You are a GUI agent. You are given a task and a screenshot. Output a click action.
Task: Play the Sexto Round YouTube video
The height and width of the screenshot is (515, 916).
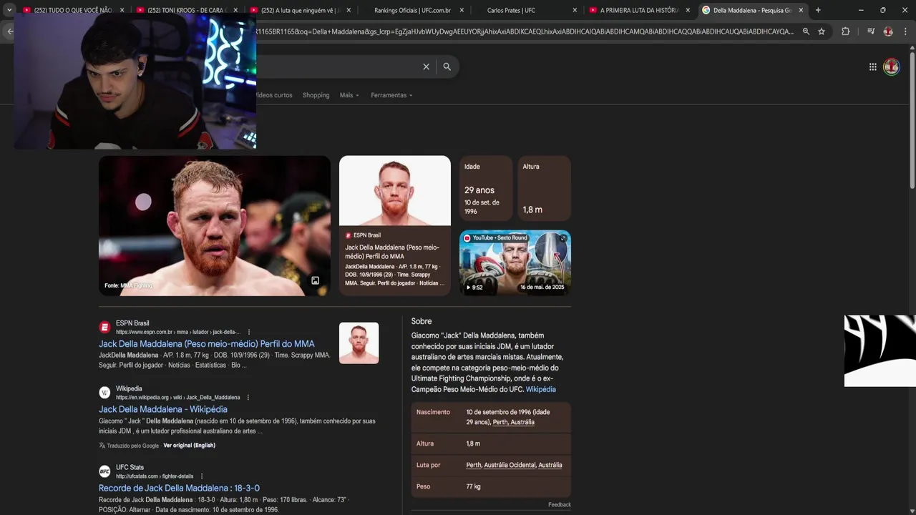click(515, 263)
